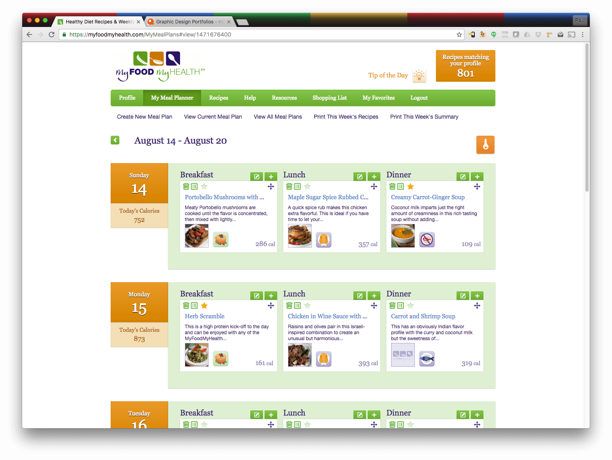Unfavorite Herb Scramble star
Screen dimensions: 612x460
tap(204, 305)
